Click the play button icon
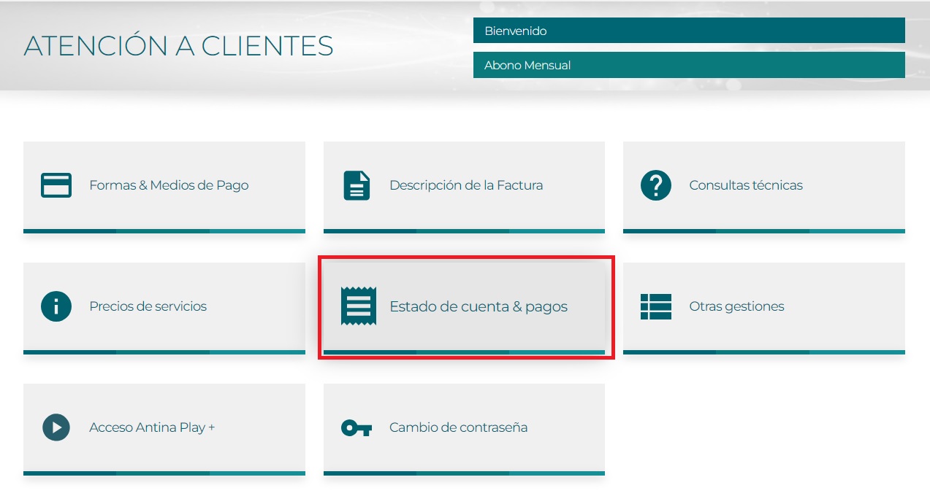Screen dimensions: 930x496 click(56, 427)
